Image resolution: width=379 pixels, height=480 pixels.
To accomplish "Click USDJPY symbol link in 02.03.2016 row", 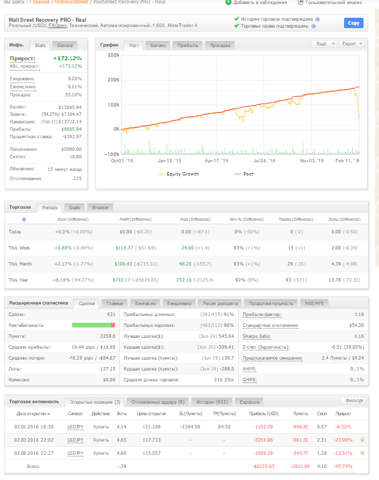I will coord(75,440).
